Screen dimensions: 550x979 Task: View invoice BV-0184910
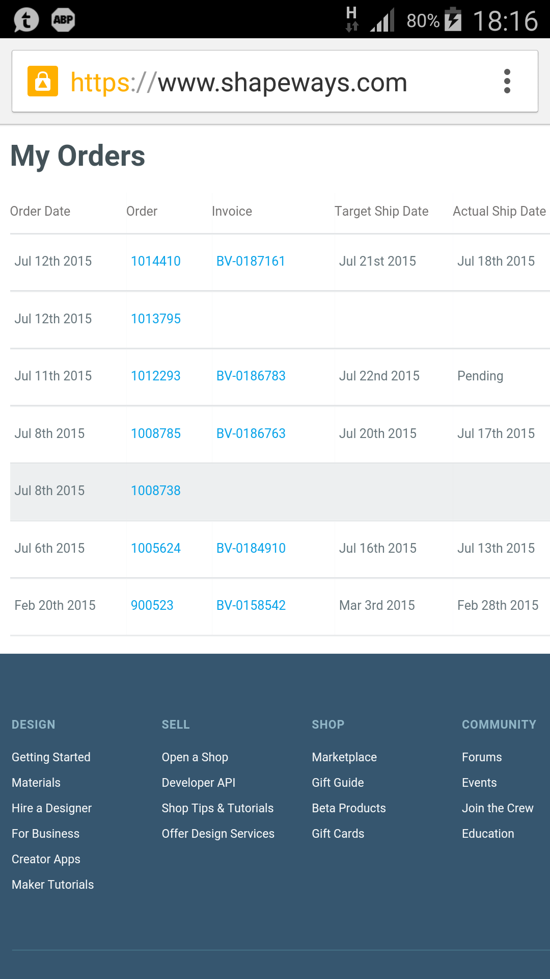pos(251,548)
